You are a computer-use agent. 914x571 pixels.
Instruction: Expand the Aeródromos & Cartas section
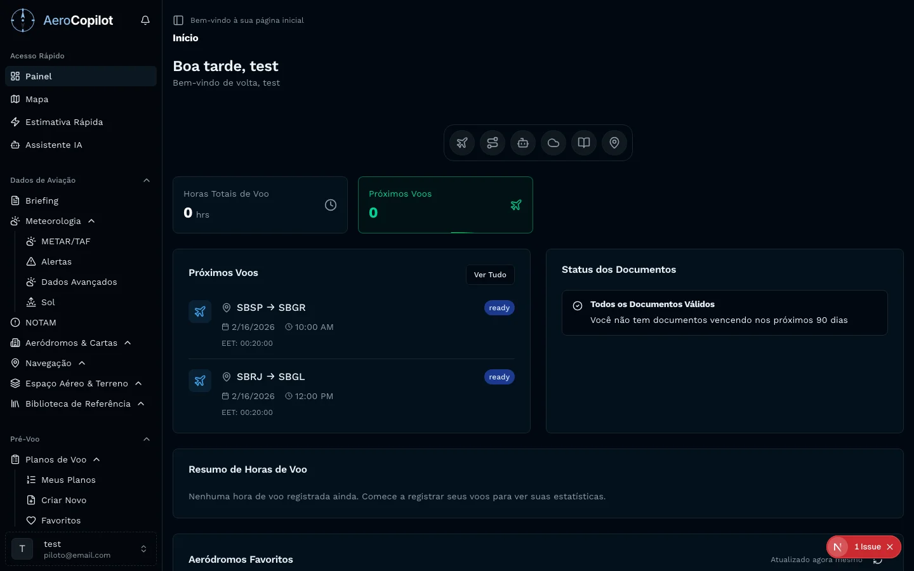(127, 343)
